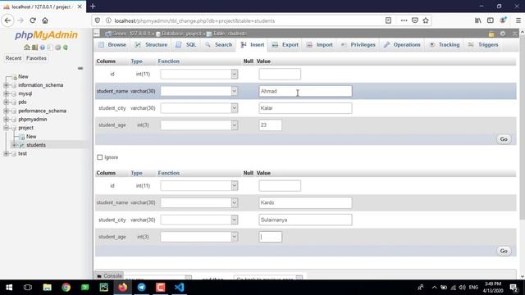
Task: Open Favorites tab in sidebar
Action: click(36, 58)
